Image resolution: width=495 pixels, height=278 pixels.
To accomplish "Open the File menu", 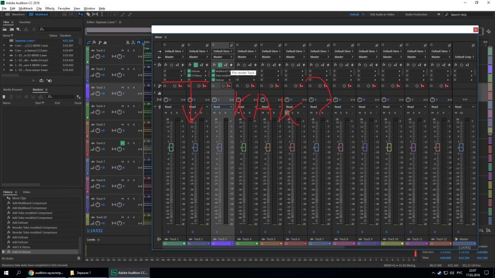I will [4, 8].
